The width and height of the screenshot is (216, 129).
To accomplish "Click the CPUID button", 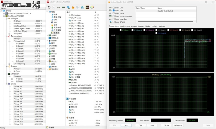I will 166,125.
